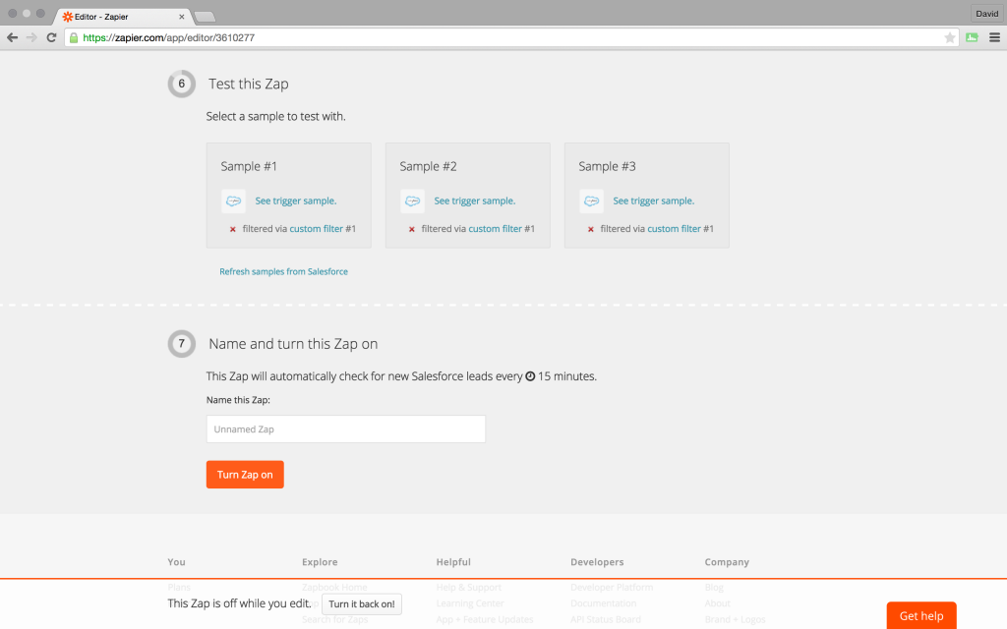The image size is (1007, 629).
Task: Click the Helpful footer heading
Action: pyautogui.click(x=453, y=562)
